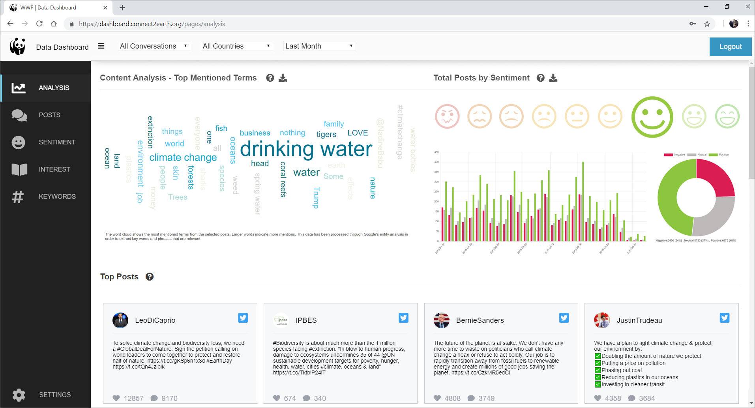Click the Logout button
The width and height of the screenshot is (755, 408).
tap(730, 47)
